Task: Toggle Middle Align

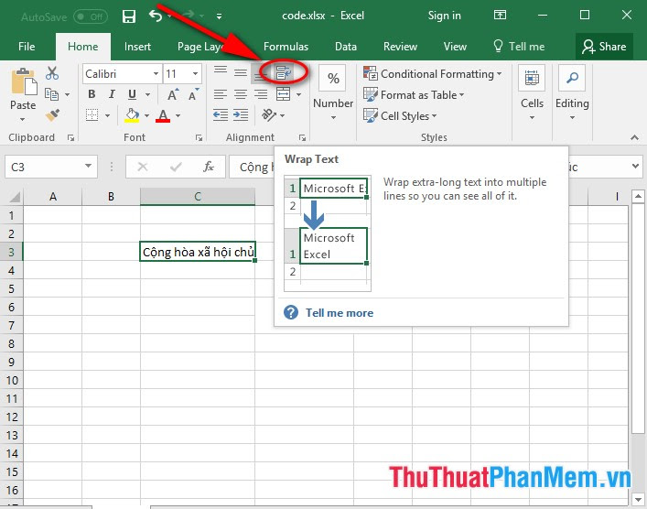Action: tap(241, 73)
